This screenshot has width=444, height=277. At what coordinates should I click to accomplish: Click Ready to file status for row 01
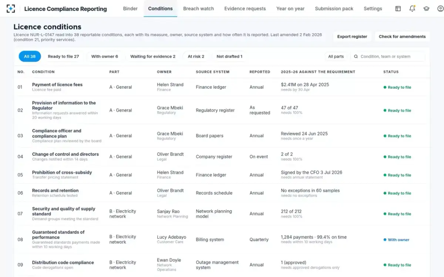397,87
